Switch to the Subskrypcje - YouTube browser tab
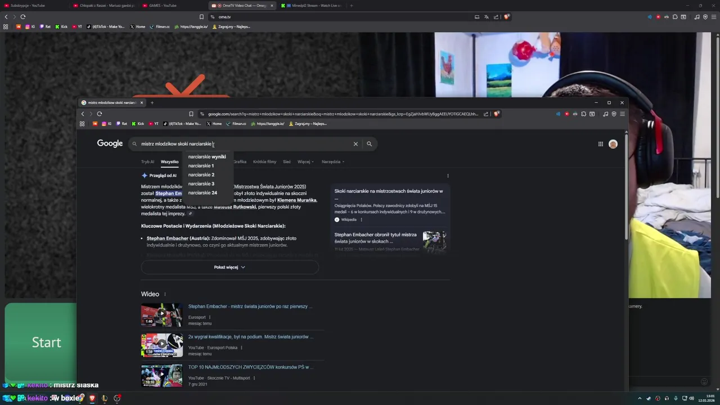The image size is (720, 405). coord(34,6)
